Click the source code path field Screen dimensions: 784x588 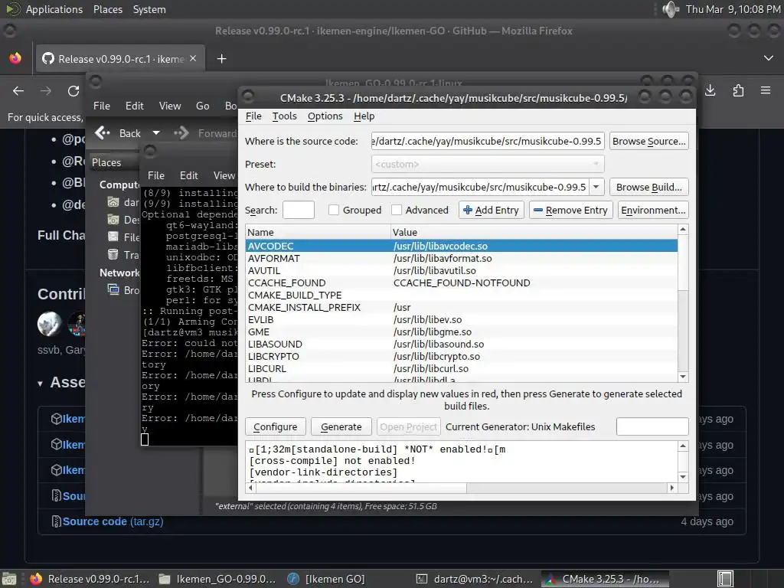488,141
